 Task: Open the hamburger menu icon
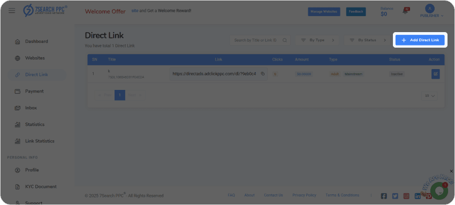[12, 11]
